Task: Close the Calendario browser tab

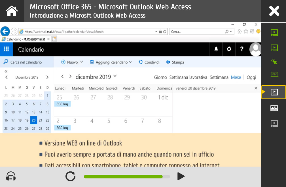Action: point(48,39)
